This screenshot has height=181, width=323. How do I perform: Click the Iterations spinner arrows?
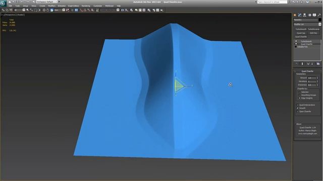pos(317,81)
